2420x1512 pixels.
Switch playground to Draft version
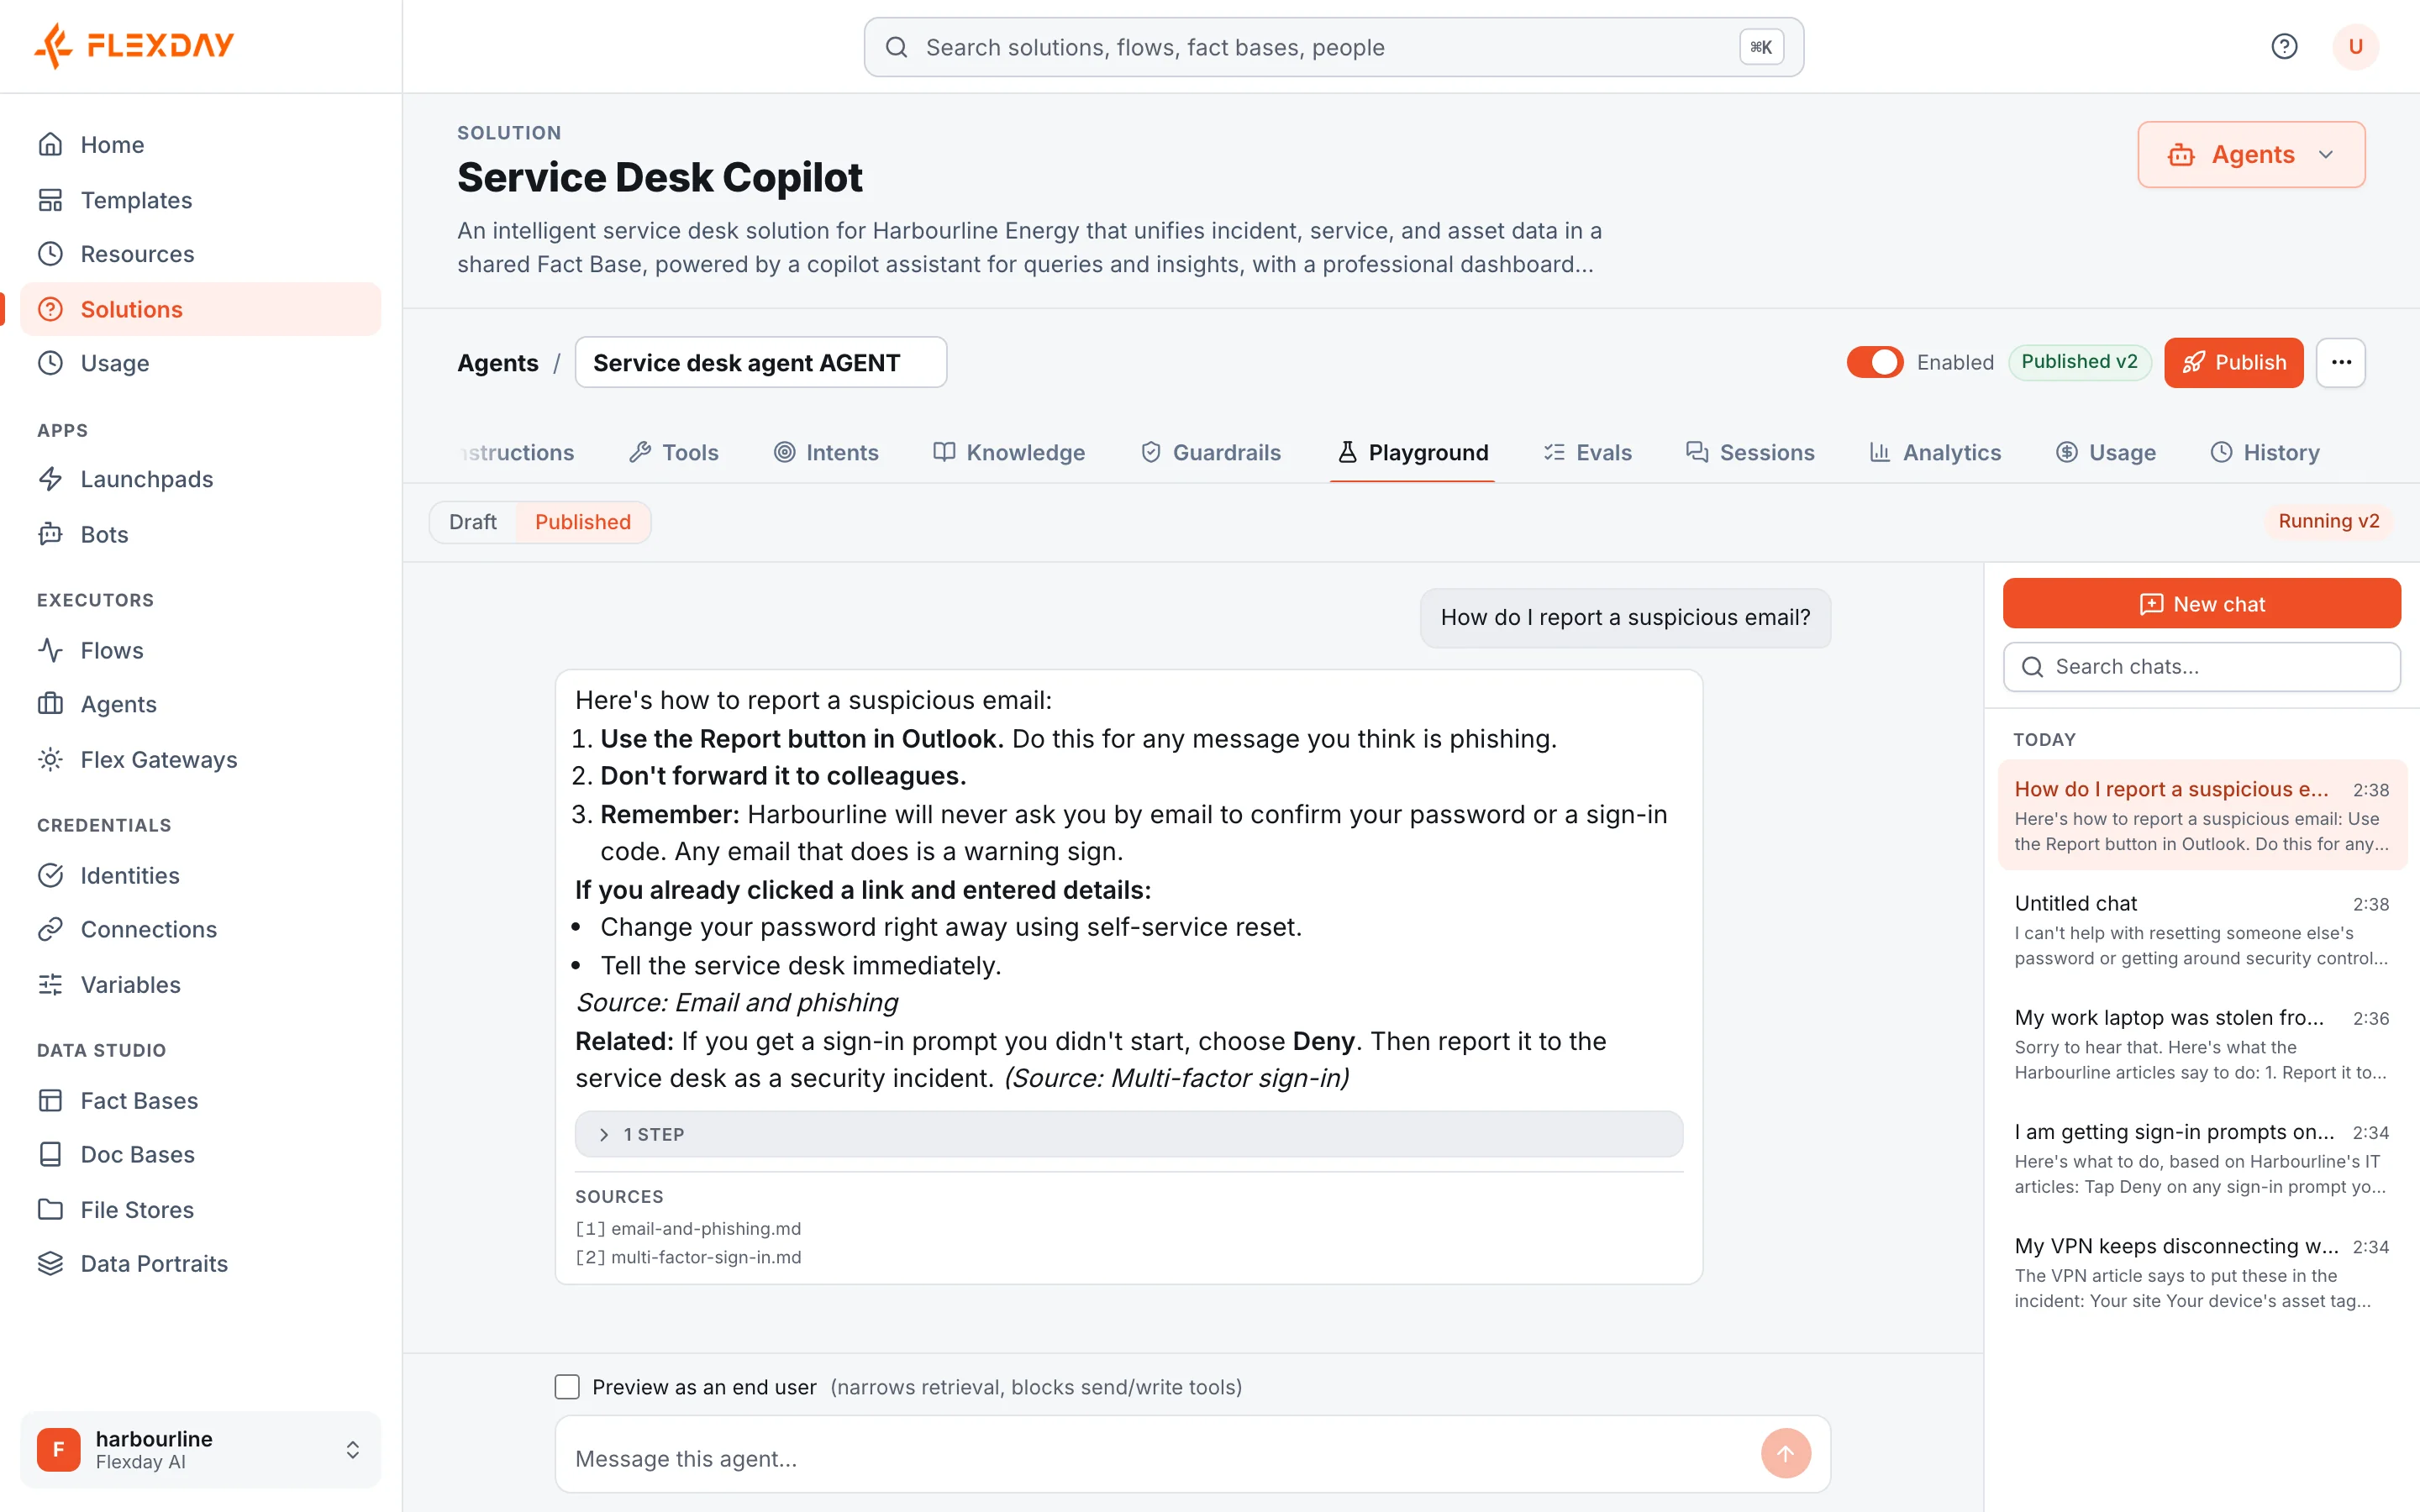coord(472,522)
